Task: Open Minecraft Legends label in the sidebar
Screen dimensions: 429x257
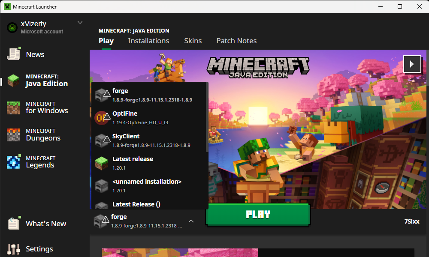Action: point(40,162)
